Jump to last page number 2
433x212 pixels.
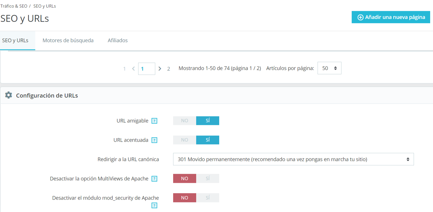point(169,69)
